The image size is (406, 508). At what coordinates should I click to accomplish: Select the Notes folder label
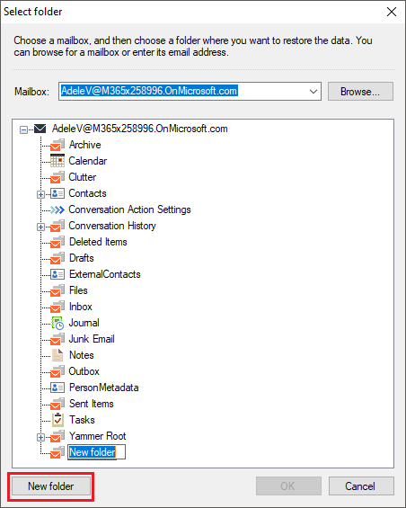(x=82, y=355)
